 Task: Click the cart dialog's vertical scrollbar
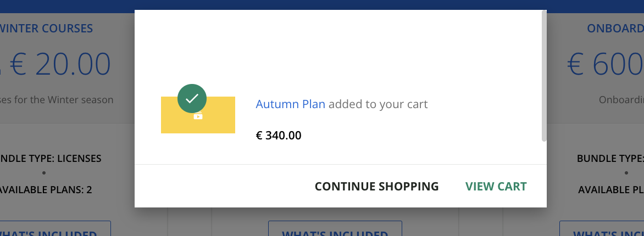(x=544, y=77)
